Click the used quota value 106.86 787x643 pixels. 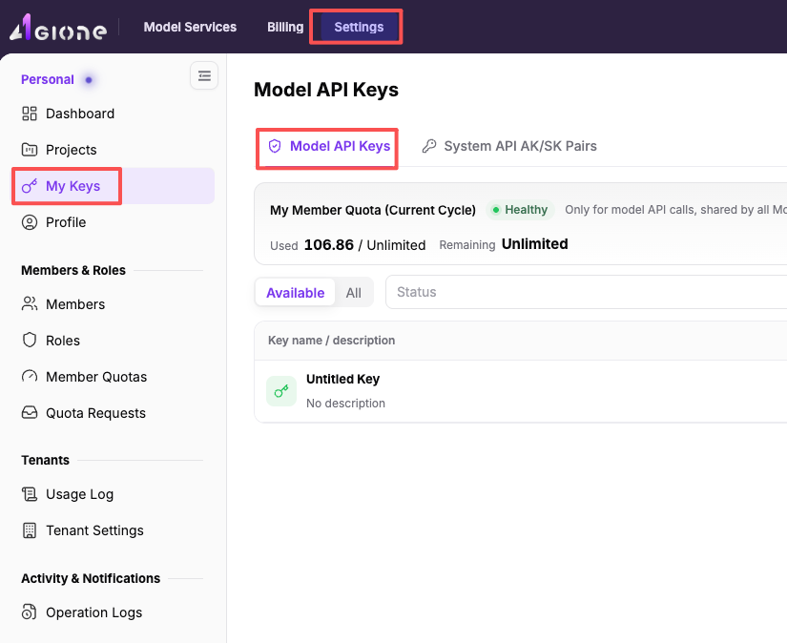click(x=329, y=244)
